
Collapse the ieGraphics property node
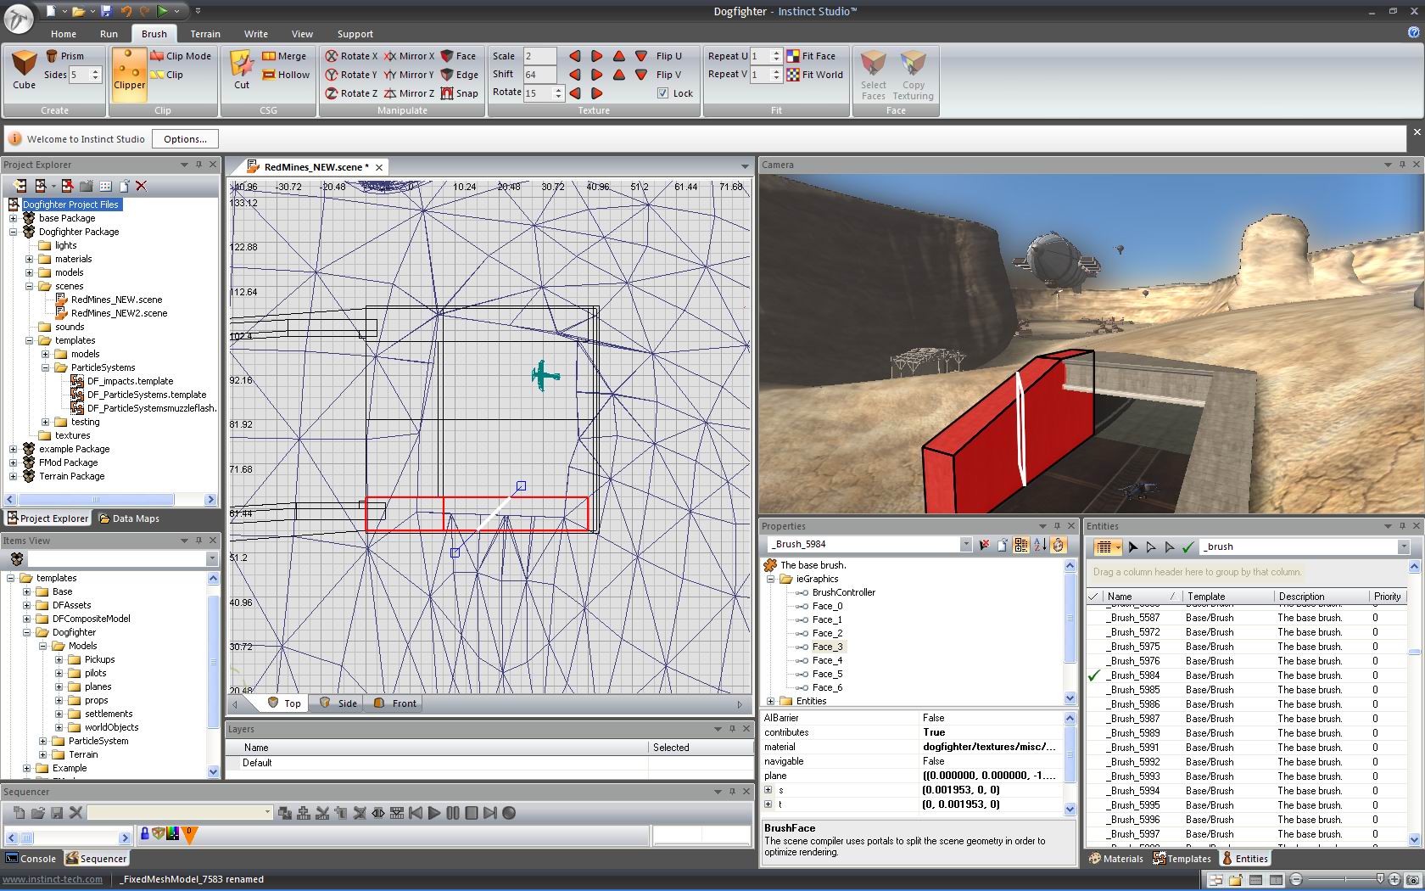(771, 579)
